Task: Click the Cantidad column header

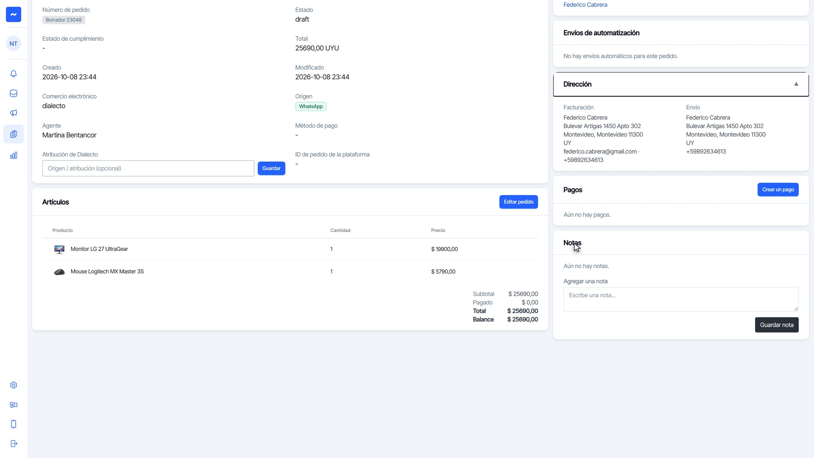Action: [340, 230]
